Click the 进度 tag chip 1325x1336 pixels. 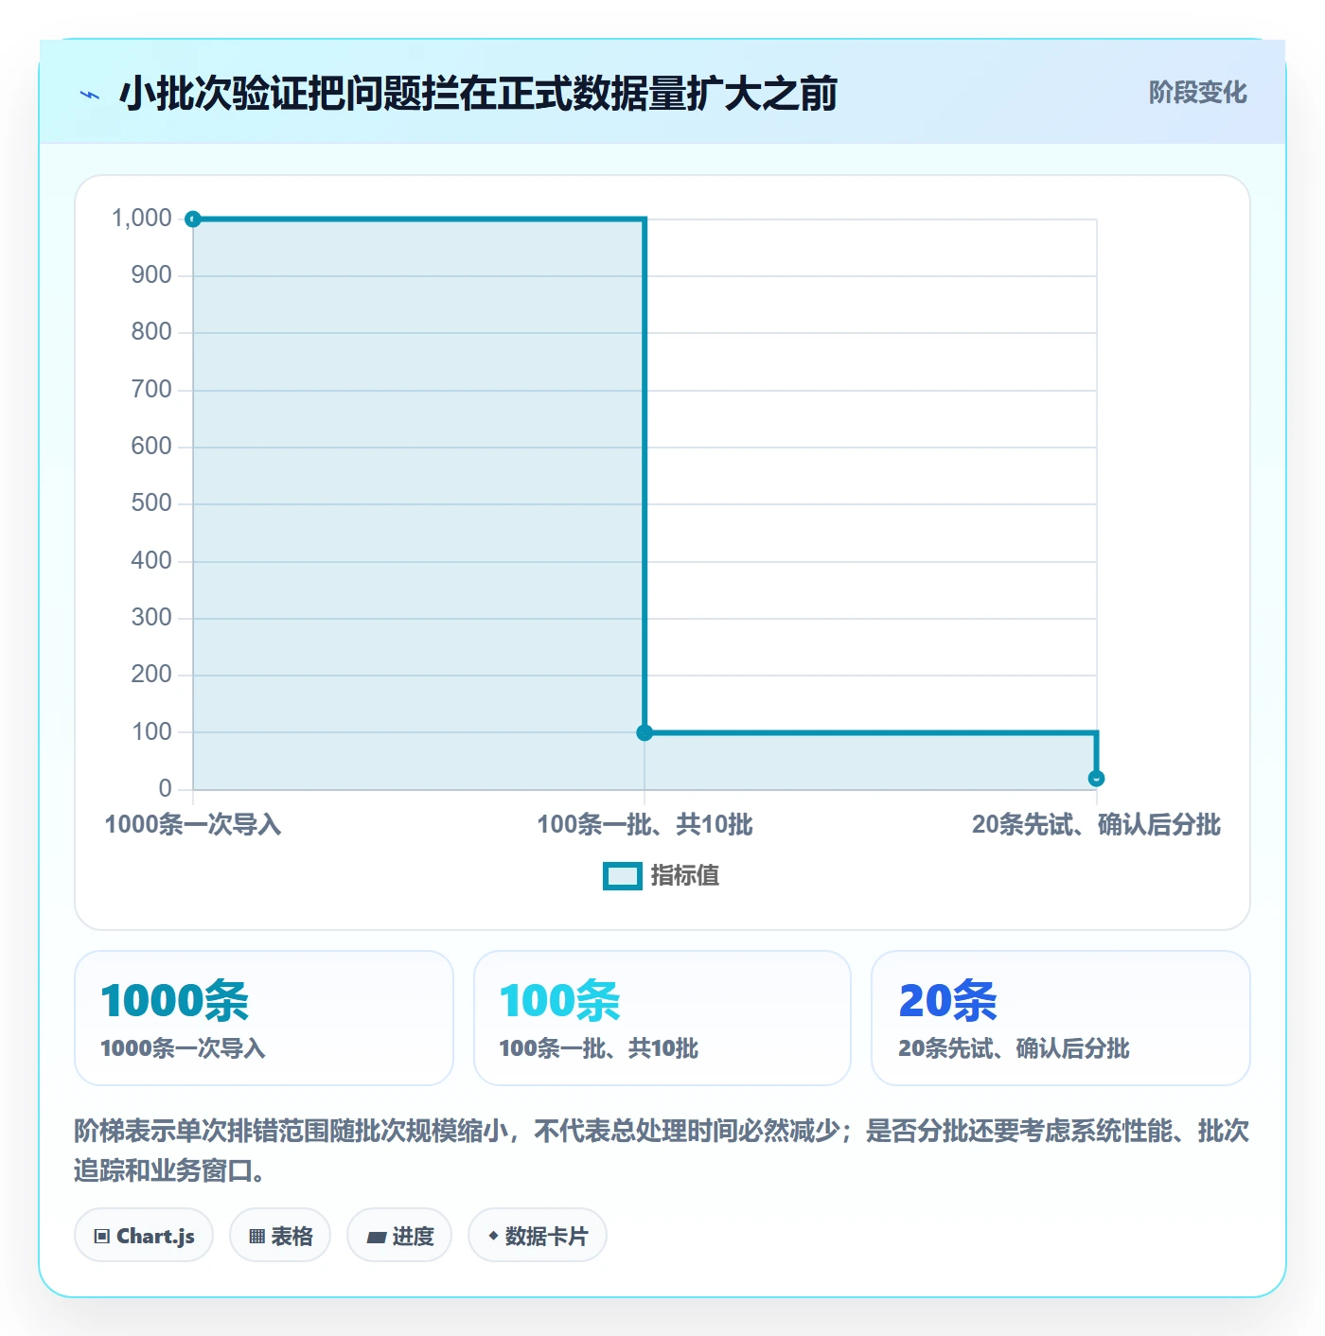tap(399, 1236)
